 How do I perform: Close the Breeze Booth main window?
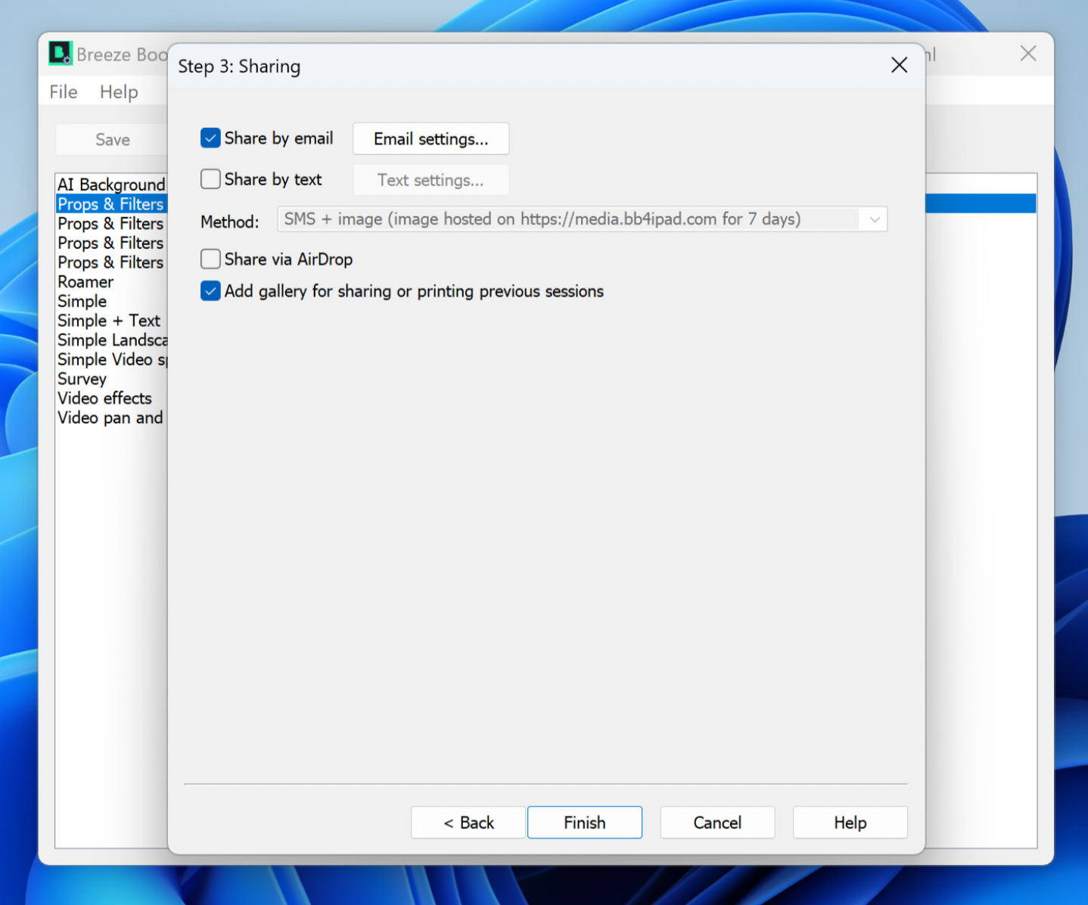pyautogui.click(x=1027, y=54)
